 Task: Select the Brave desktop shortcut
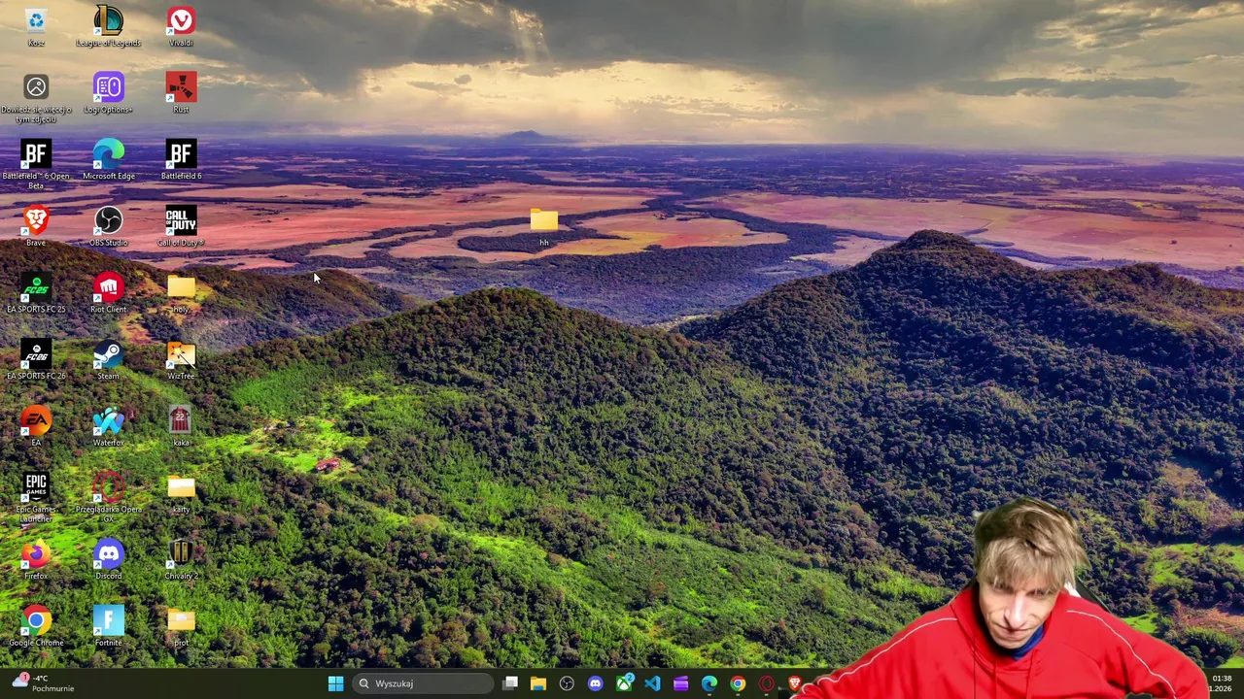(x=36, y=226)
